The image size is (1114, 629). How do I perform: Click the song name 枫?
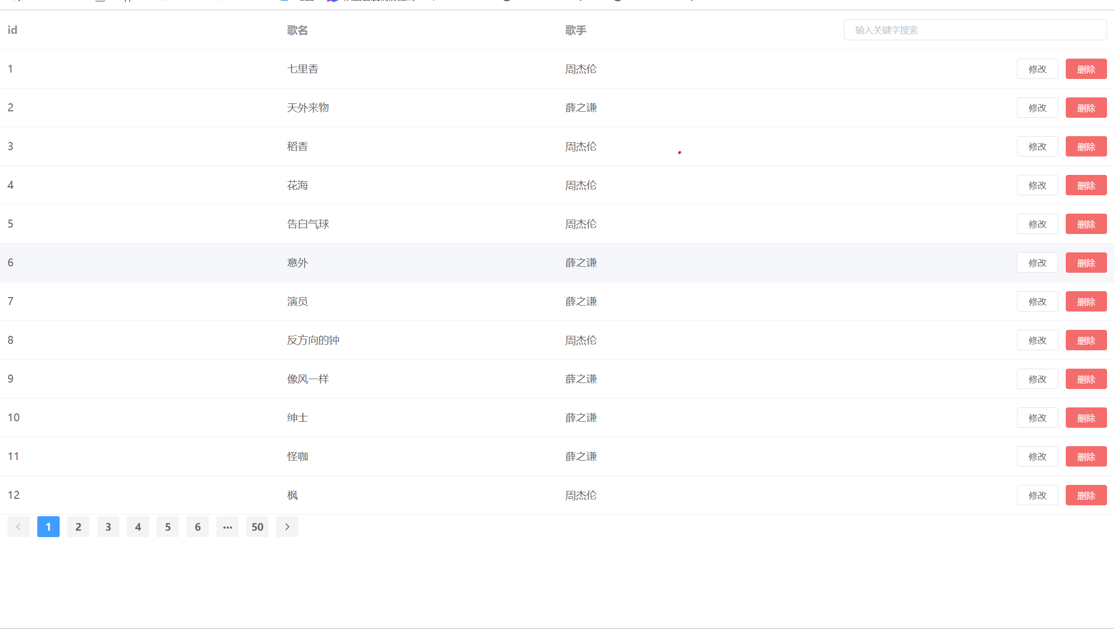click(x=292, y=495)
